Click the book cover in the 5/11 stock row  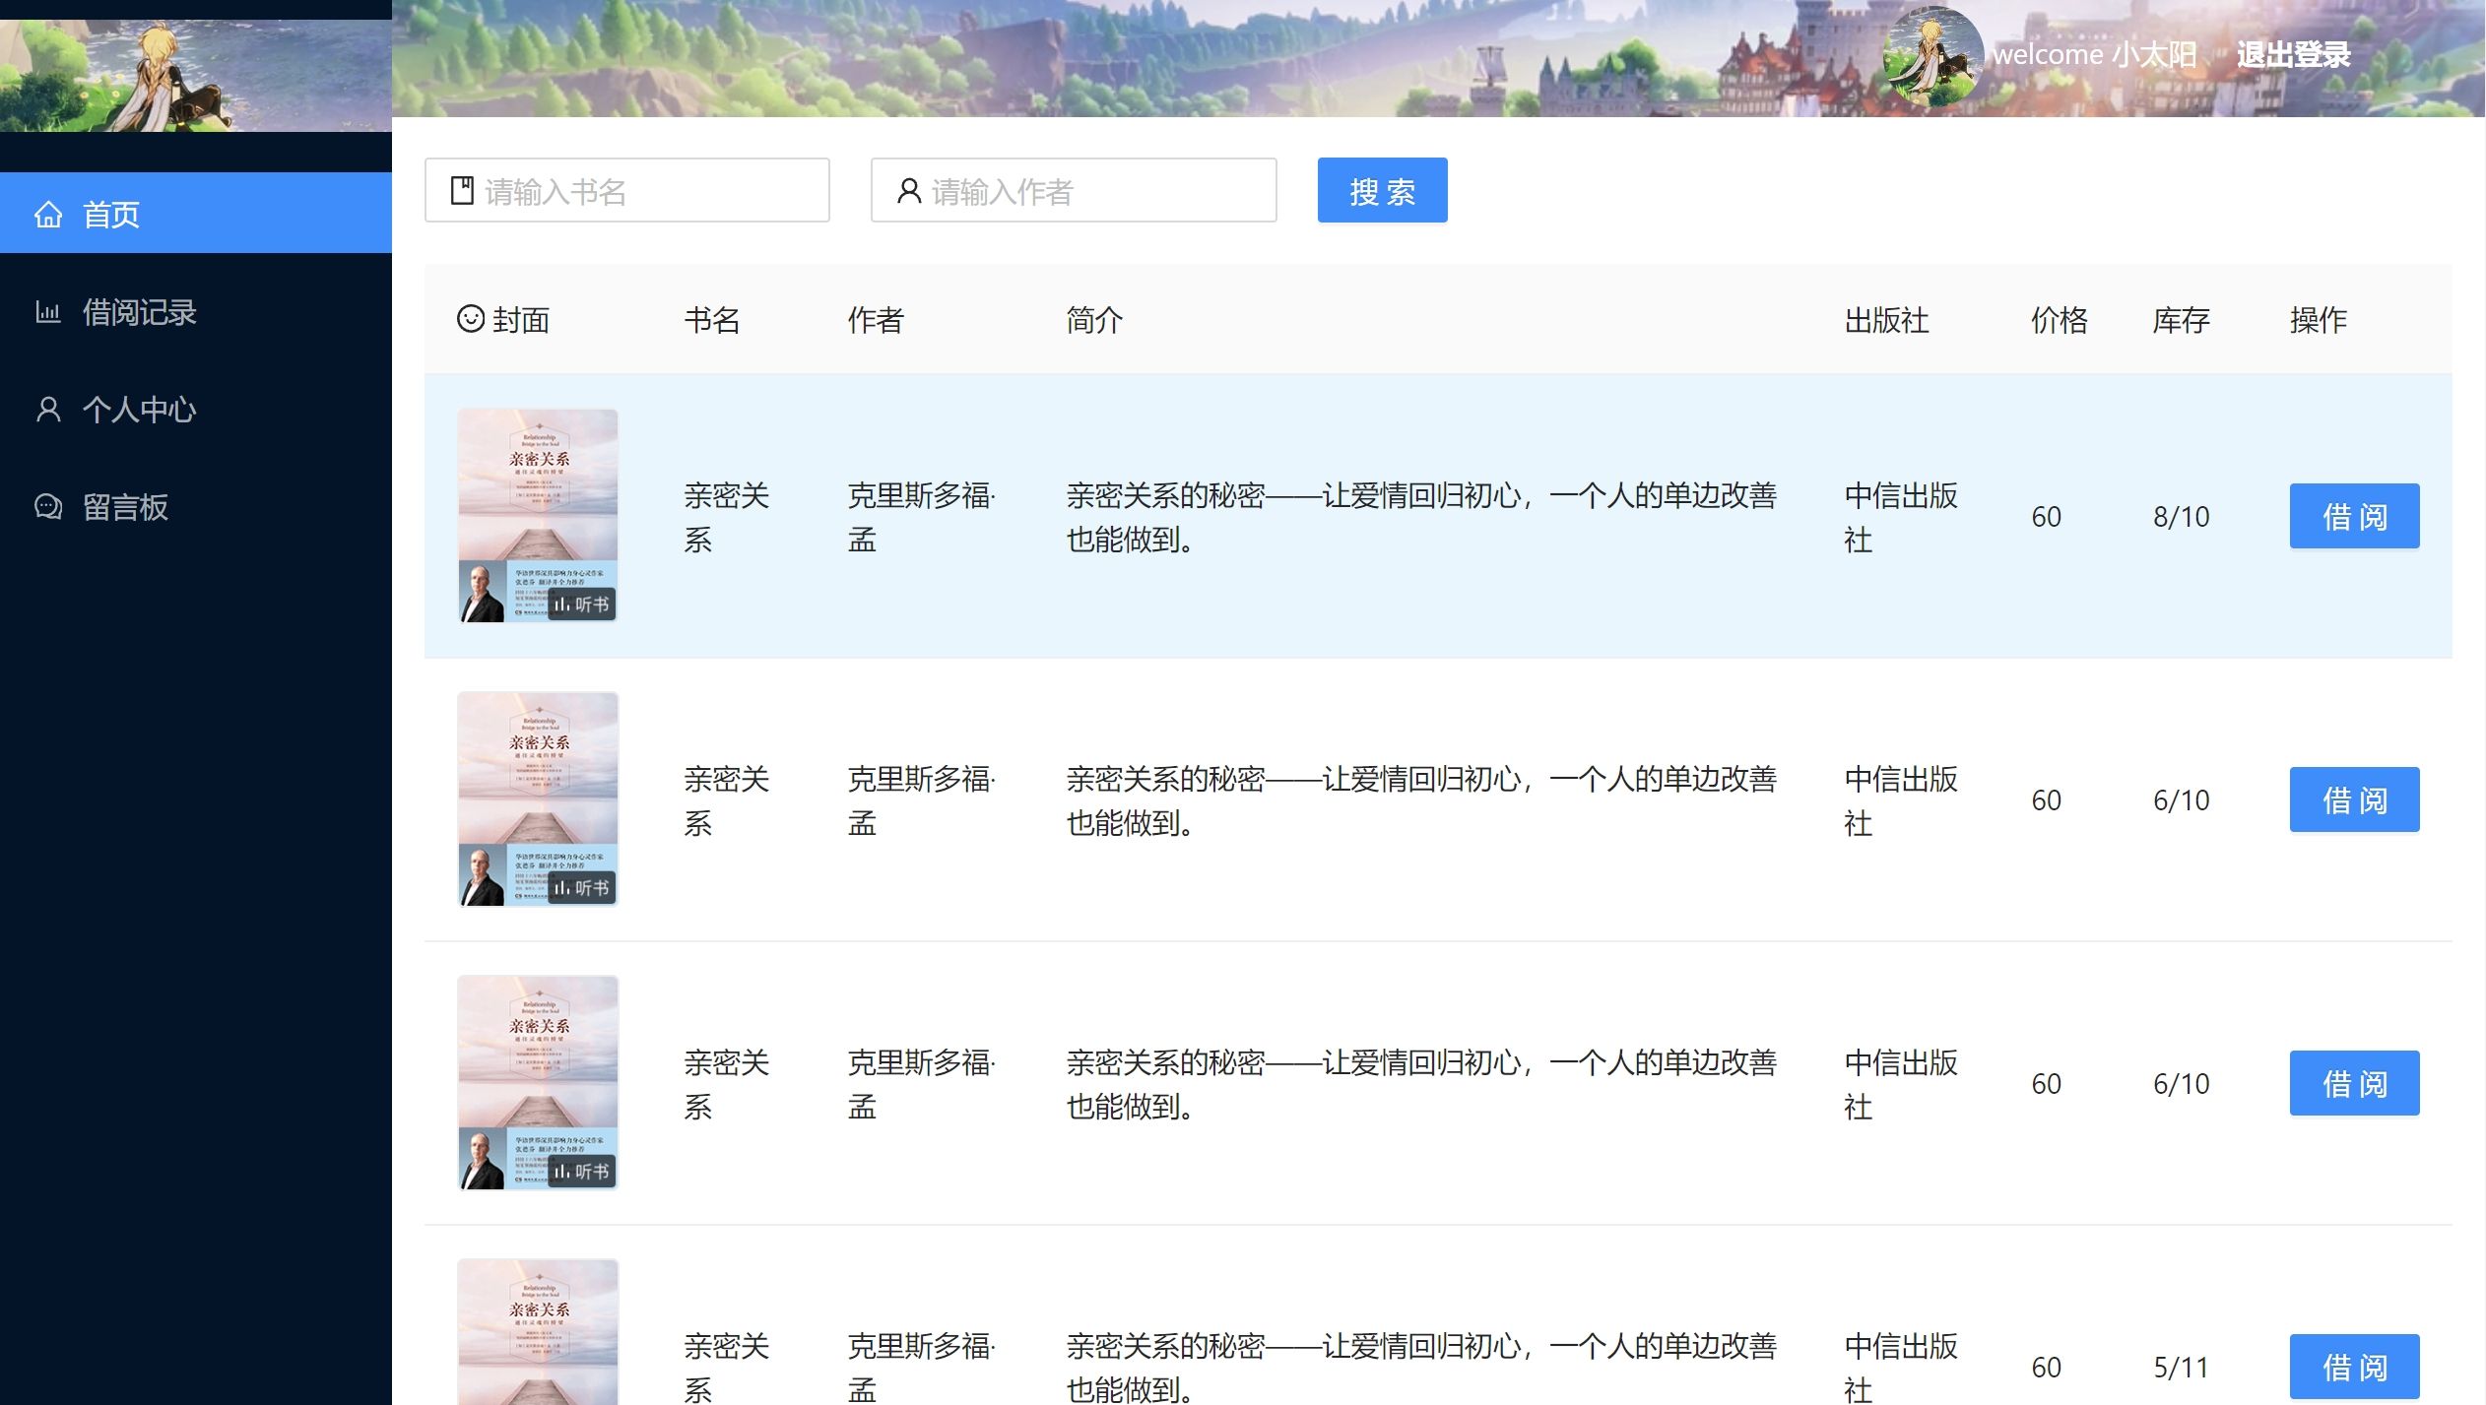tap(538, 1332)
